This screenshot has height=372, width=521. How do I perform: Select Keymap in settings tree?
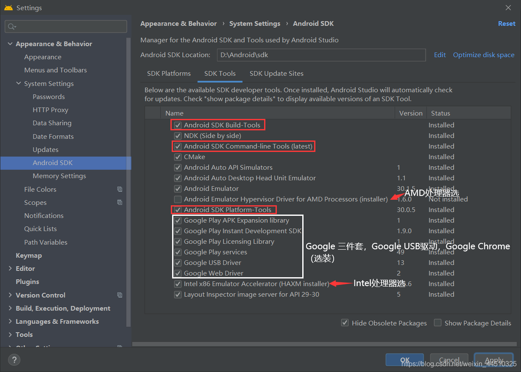(x=29, y=255)
